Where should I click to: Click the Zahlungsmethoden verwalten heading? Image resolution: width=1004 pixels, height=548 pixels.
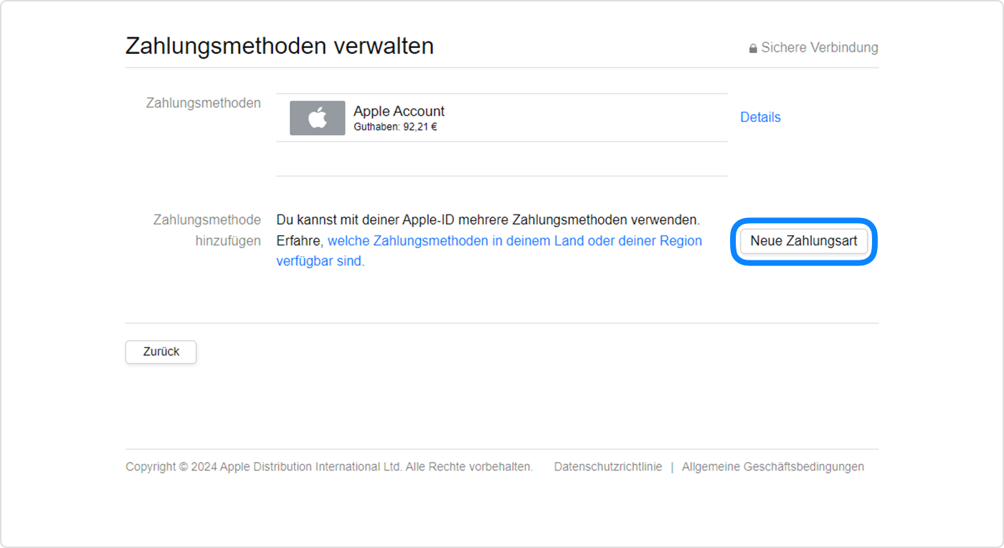(280, 46)
